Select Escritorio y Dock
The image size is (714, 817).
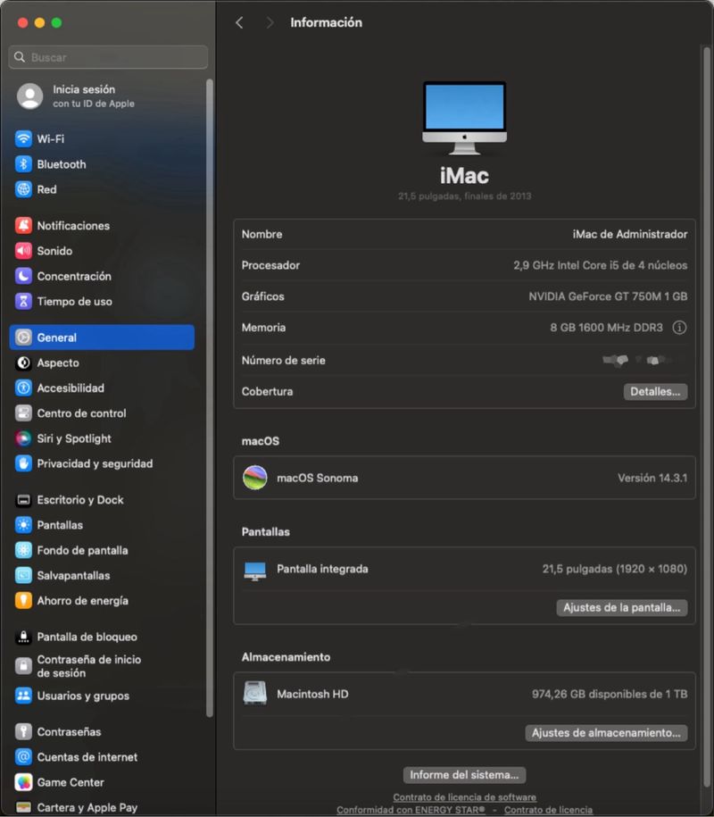pos(102,500)
